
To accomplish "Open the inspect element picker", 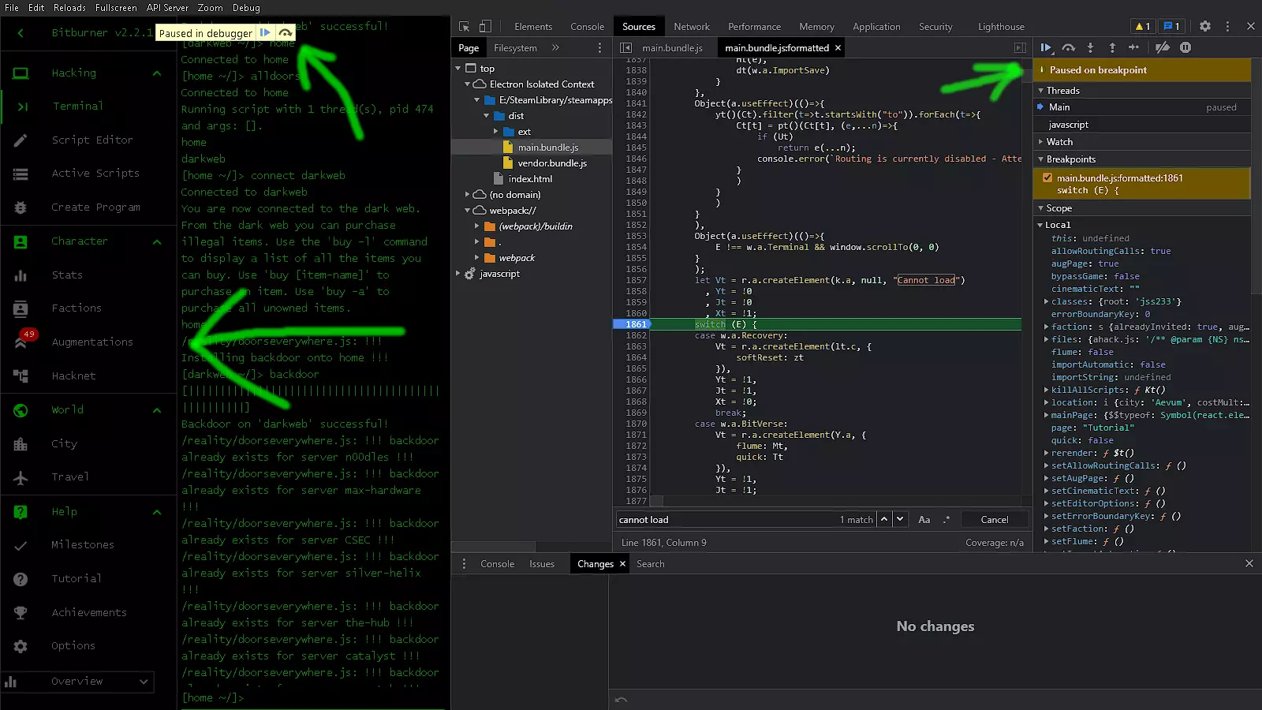I will pyautogui.click(x=465, y=27).
